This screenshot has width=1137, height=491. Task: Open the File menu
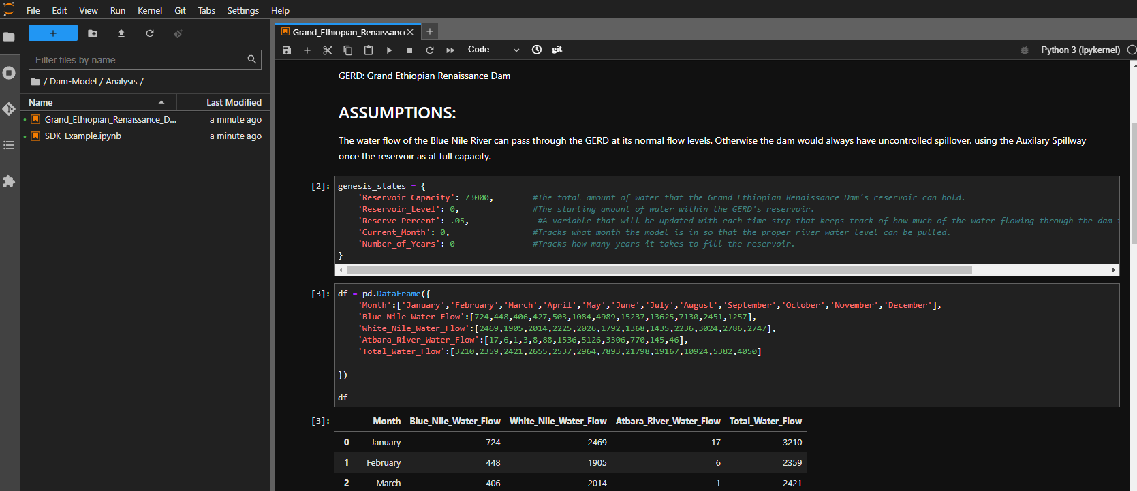(x=33, y=10)
